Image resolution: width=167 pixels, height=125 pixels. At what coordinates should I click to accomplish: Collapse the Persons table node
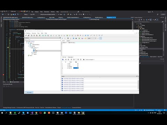click(29, 46)
